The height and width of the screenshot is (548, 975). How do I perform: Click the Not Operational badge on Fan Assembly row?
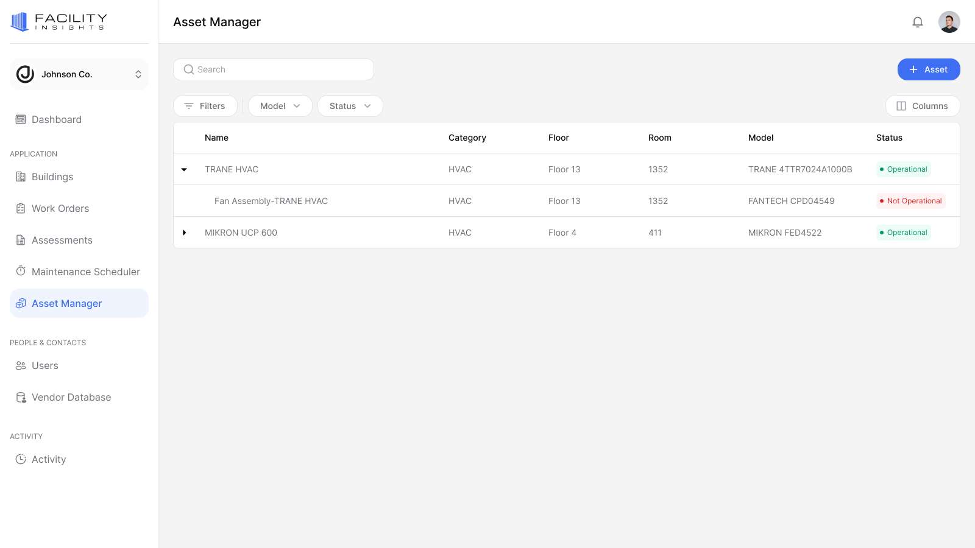pos(910,200)
